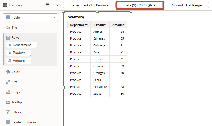Select the Inventory visualization title

[x=75, y=17]
